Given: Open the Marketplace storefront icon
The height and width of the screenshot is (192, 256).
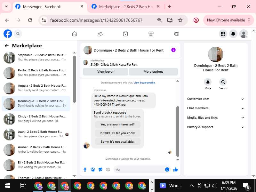Looking at the screenshot, I should point(151,34).
